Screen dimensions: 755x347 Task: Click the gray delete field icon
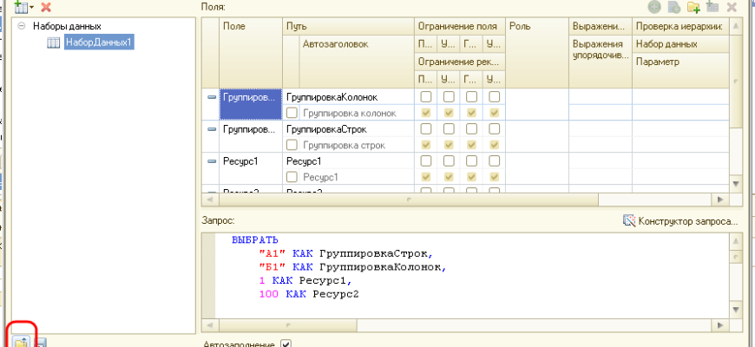pos(732,6)
